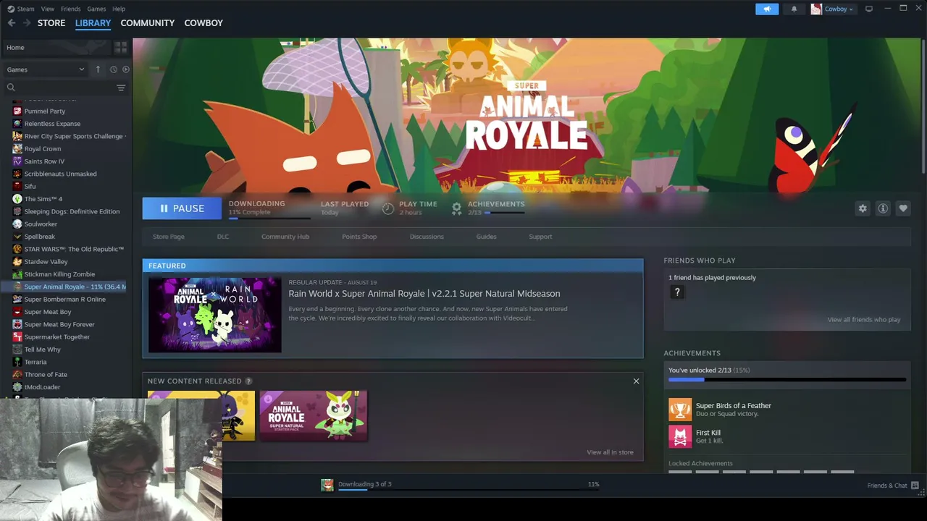Switch to the COMMUNITY tab
This screenshot has height=521, width=927.
coord(148,23)
